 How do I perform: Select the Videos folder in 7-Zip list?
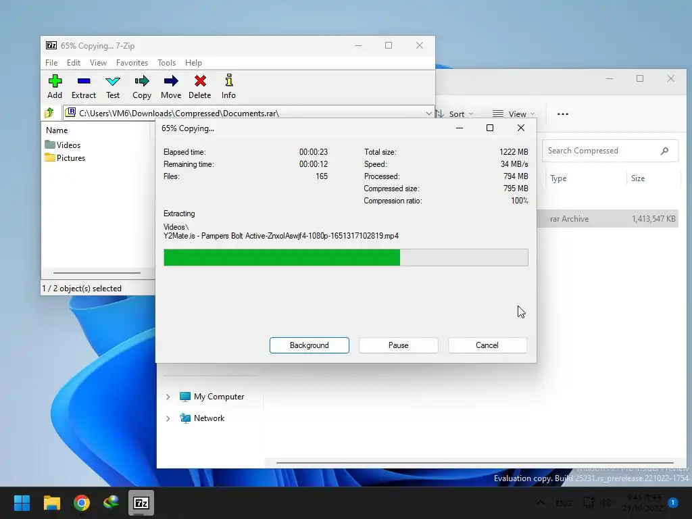click(63, 145)
